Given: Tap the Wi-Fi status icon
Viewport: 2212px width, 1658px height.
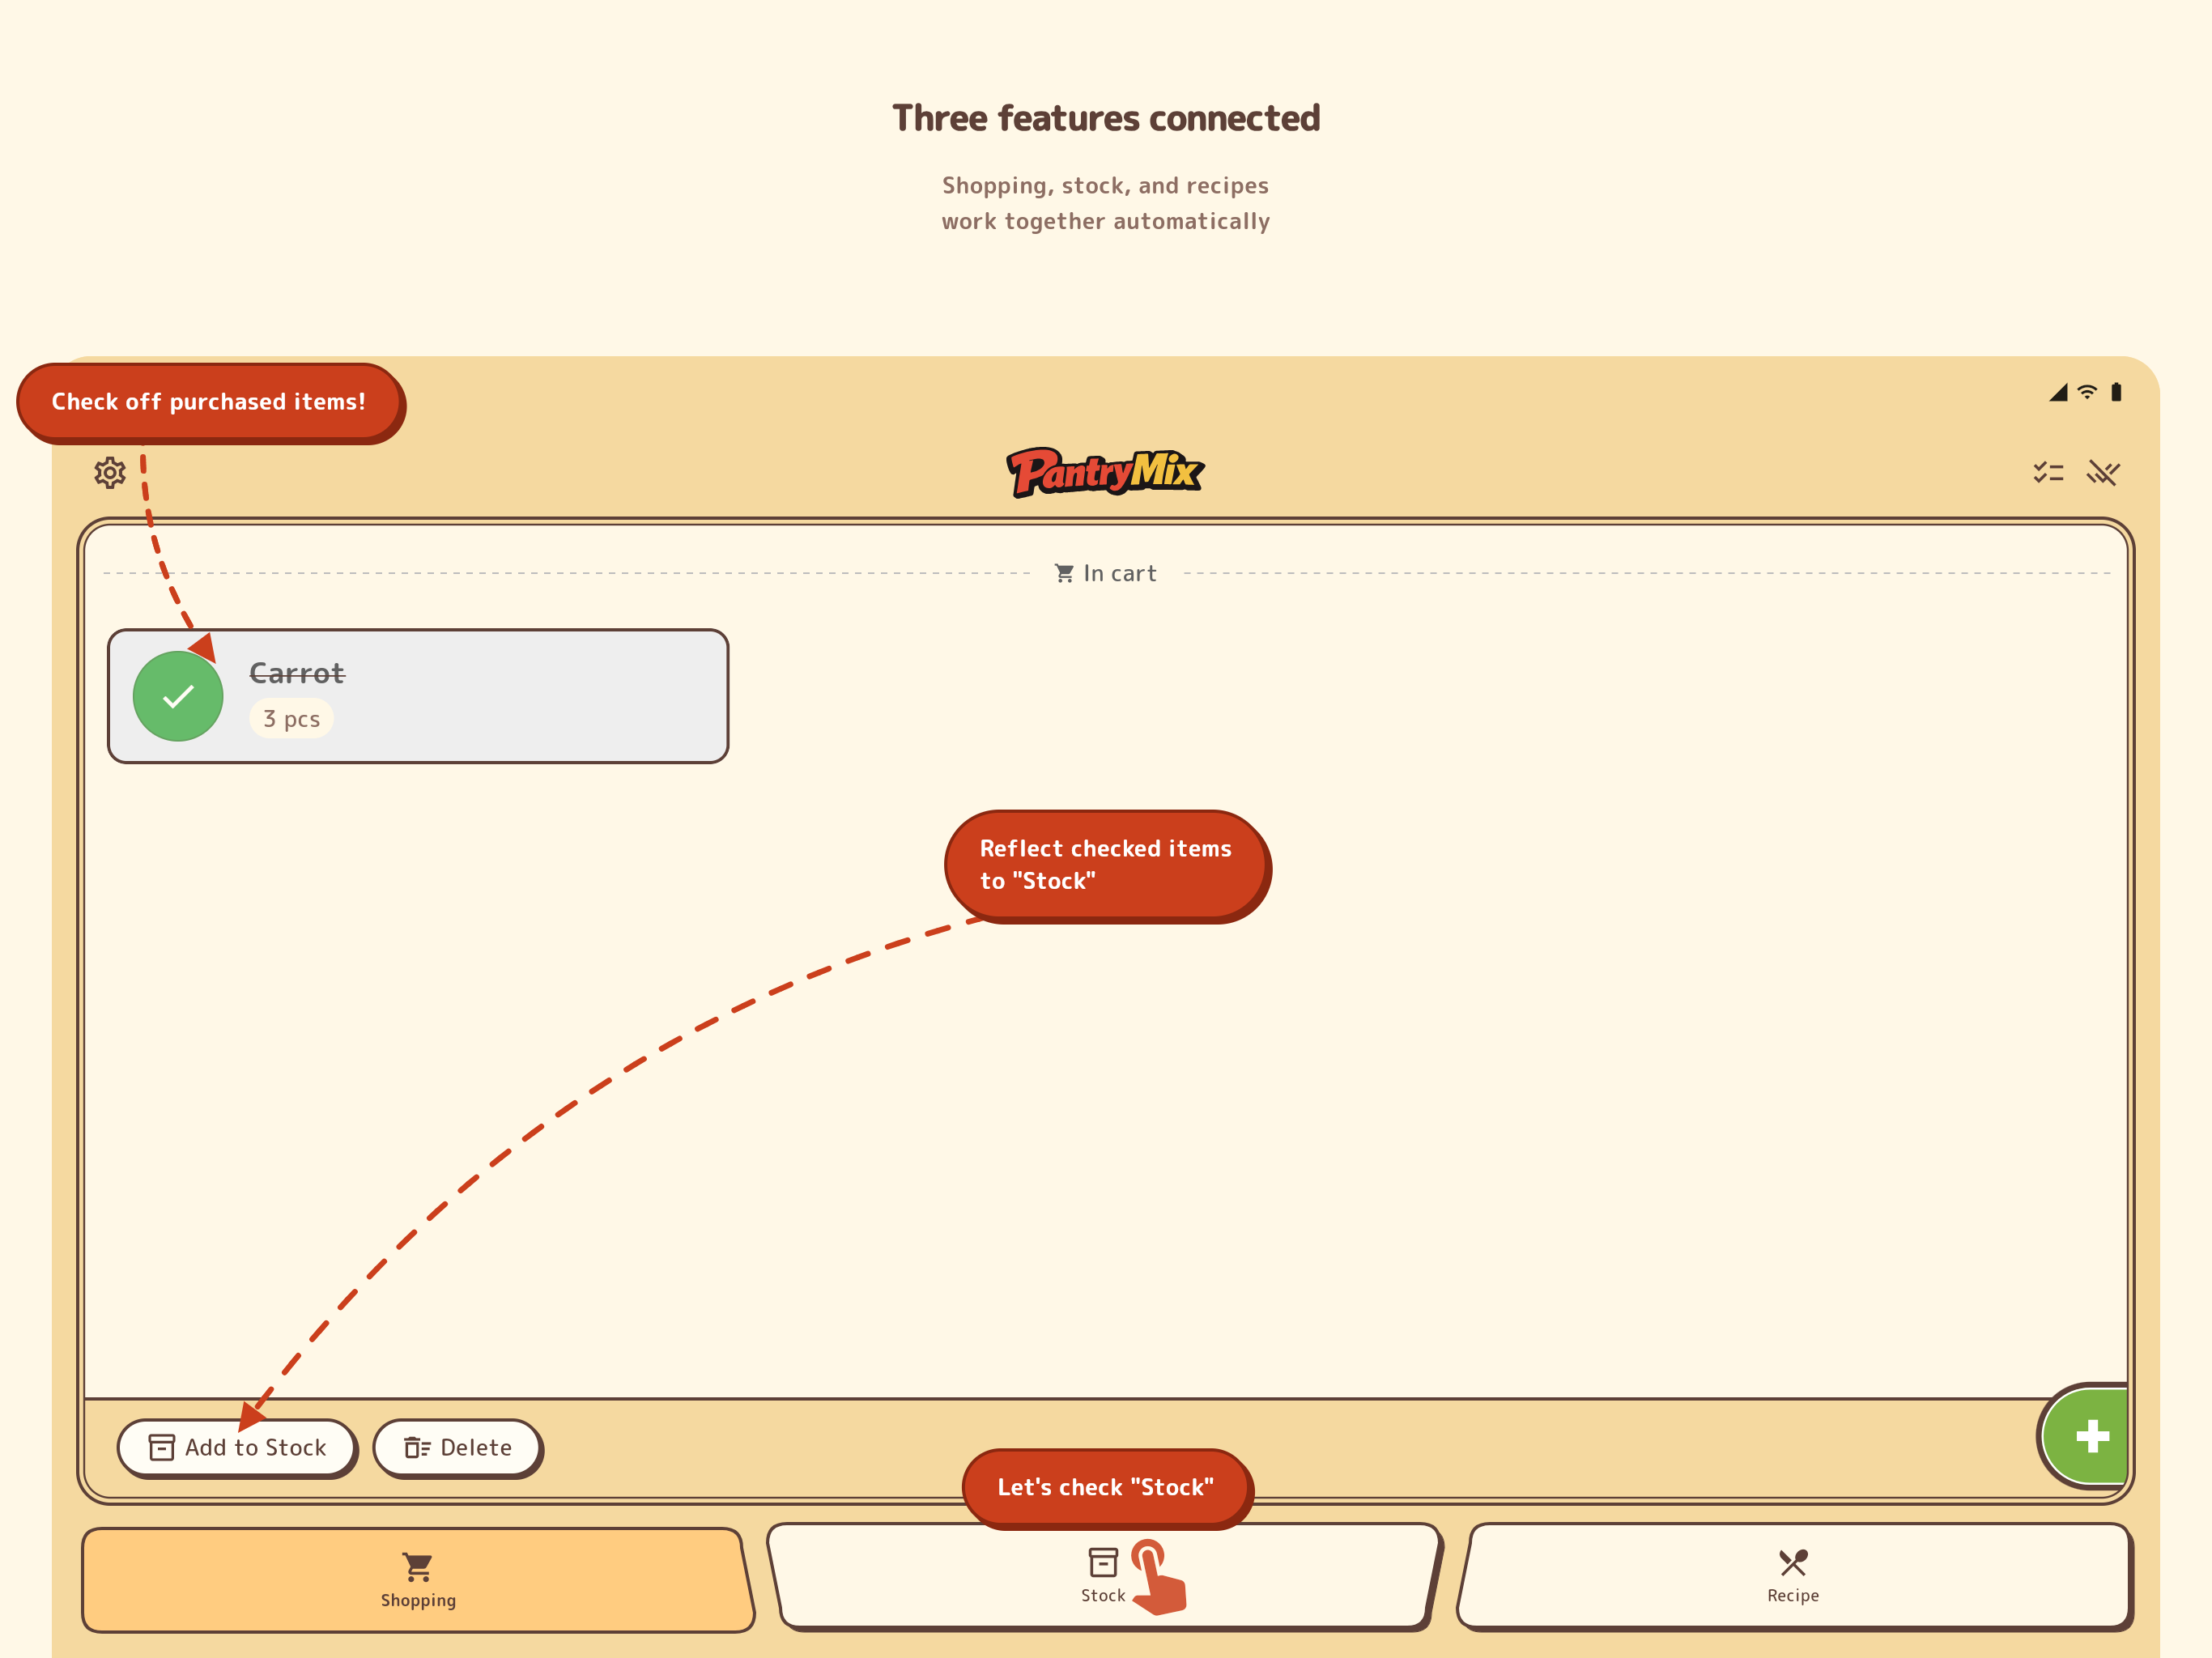Looking at the screenshot, I should tap(2087, 392).
